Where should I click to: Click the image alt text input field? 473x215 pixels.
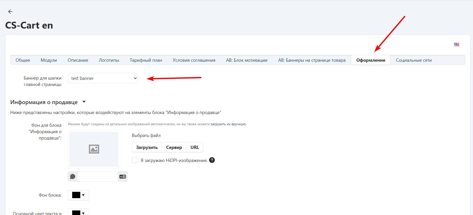pos(97,176)
